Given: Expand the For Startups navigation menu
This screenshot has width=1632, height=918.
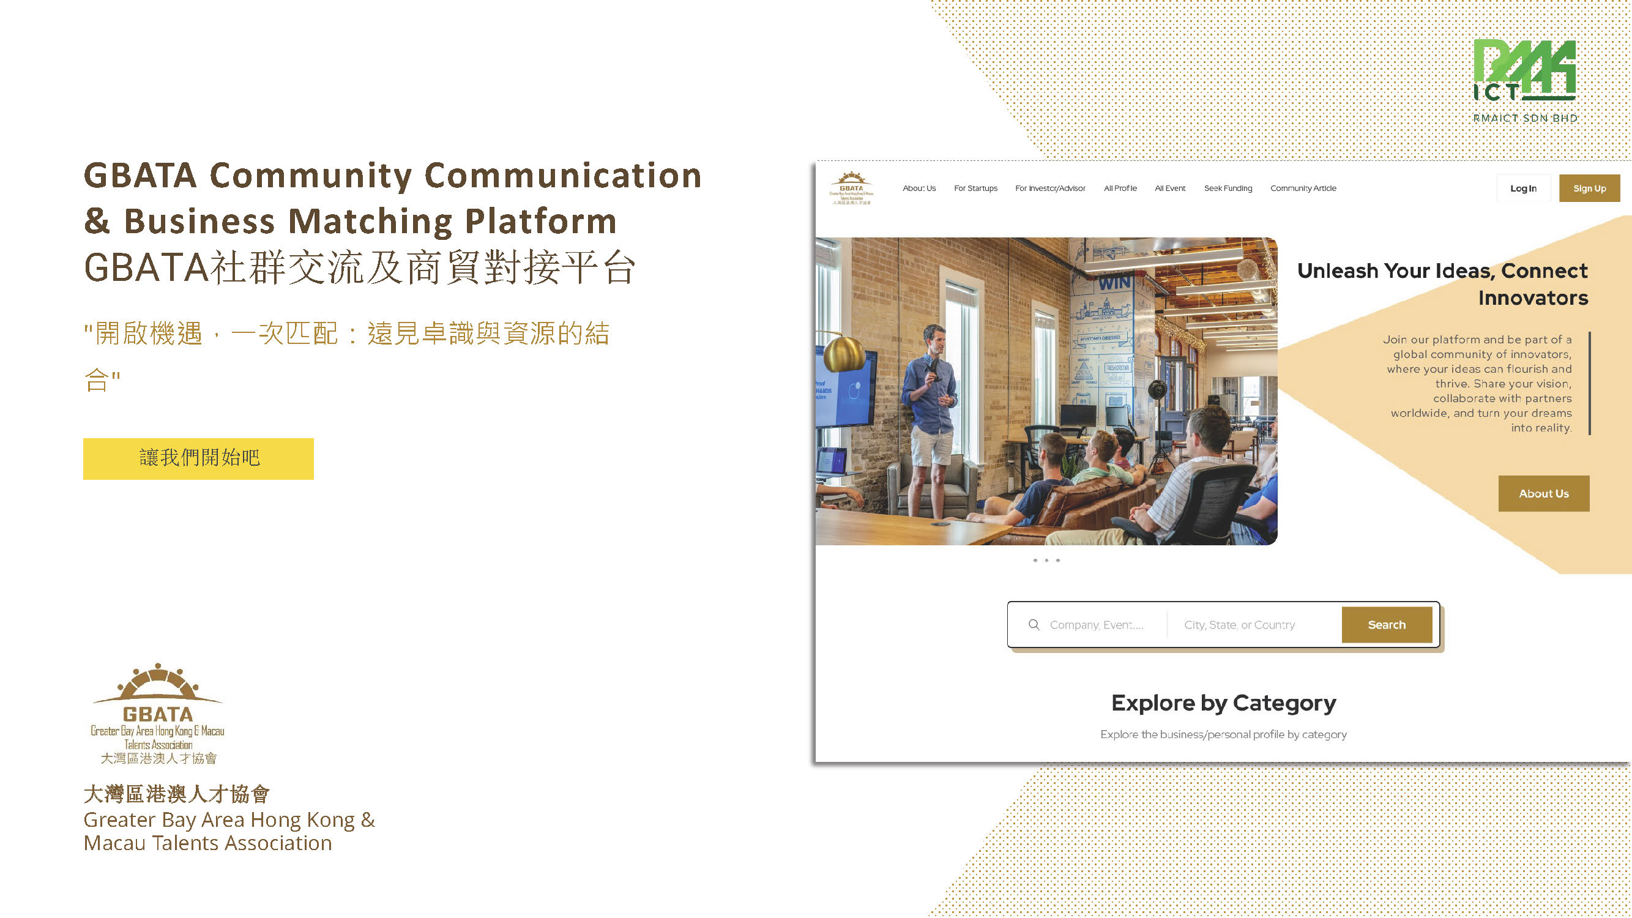Looking at the screenshot, I should click(974, 188).
